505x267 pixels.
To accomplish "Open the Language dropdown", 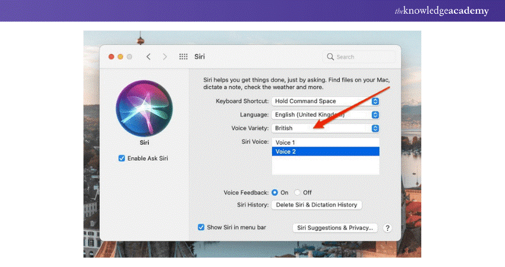I will point(326,115).
